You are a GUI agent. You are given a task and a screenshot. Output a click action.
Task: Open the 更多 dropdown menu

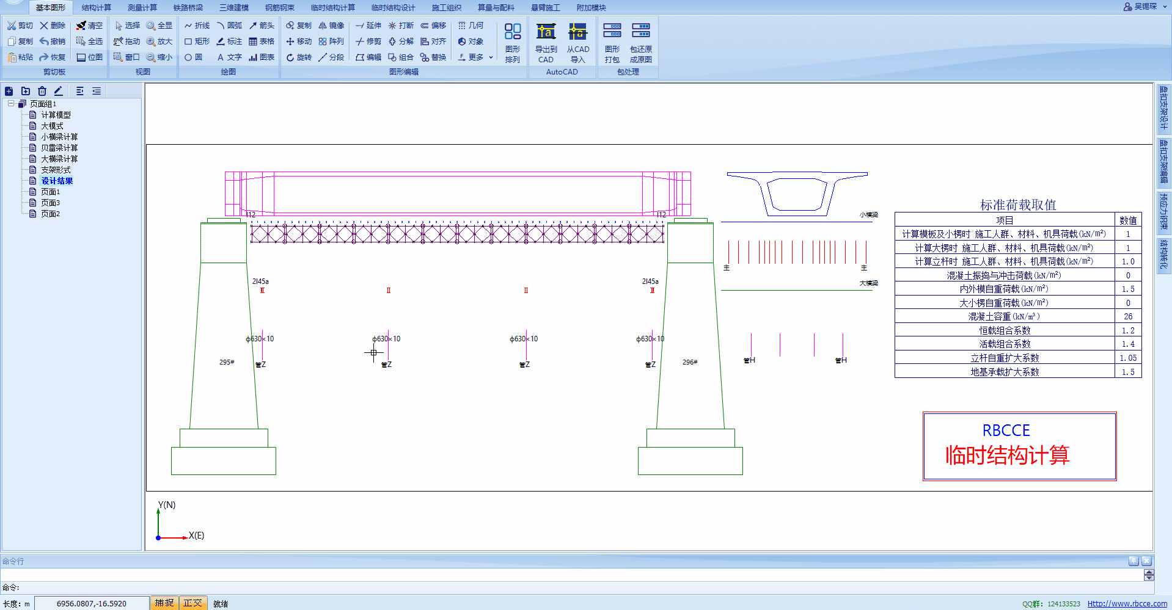click(475, 57)
